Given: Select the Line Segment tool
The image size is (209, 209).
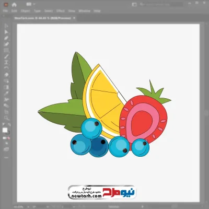Looking at the screenshot, I should click(6, 56).
